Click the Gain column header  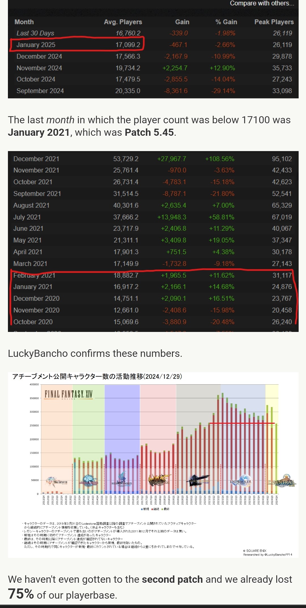pyautogui.click(x=182, y=22)
